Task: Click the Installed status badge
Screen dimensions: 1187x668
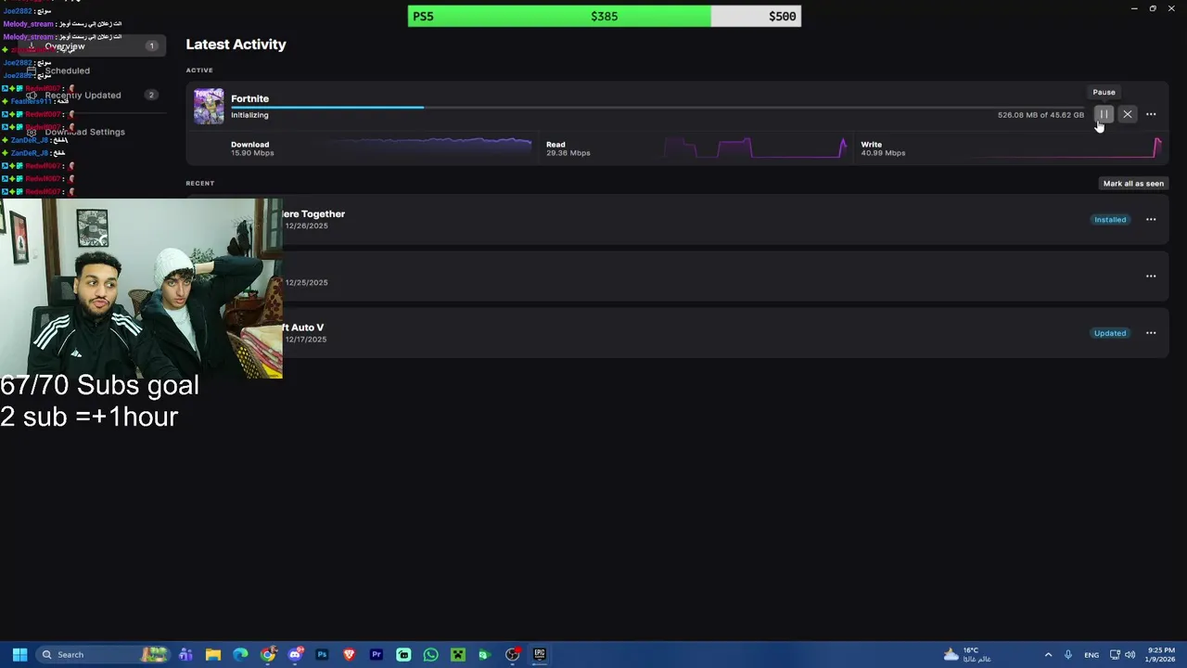Action: click(x=1110, y=220)
